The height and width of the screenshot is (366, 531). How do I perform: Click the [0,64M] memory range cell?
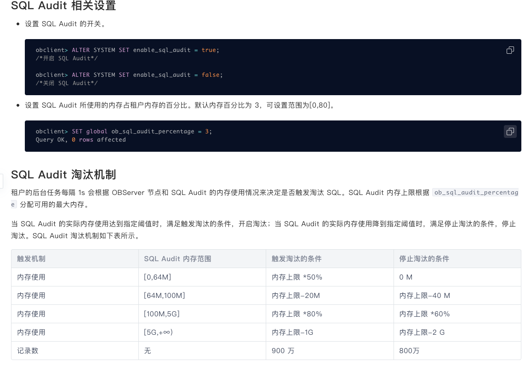[159, 277]
